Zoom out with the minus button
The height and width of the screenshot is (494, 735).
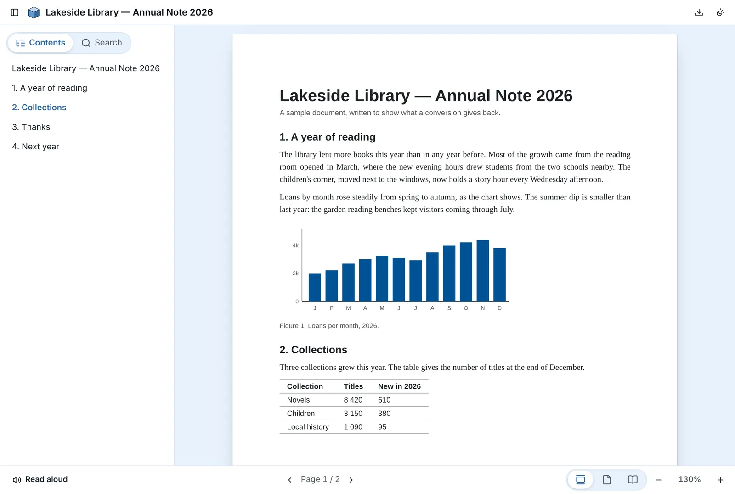pos(659,480)
